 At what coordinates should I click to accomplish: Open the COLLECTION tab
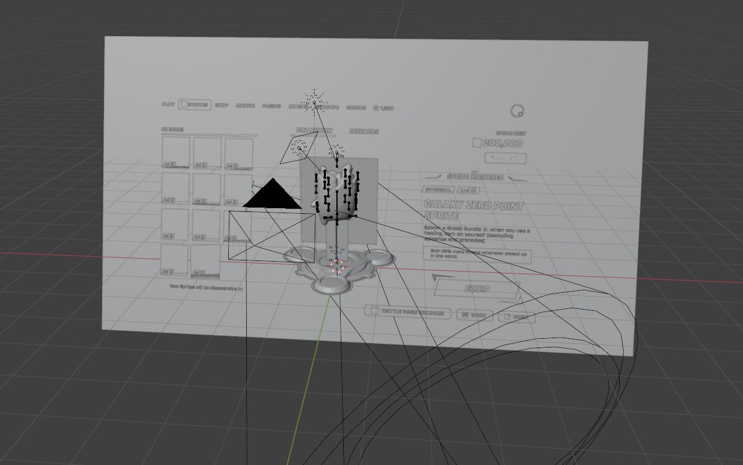click(x=314, y=131)
